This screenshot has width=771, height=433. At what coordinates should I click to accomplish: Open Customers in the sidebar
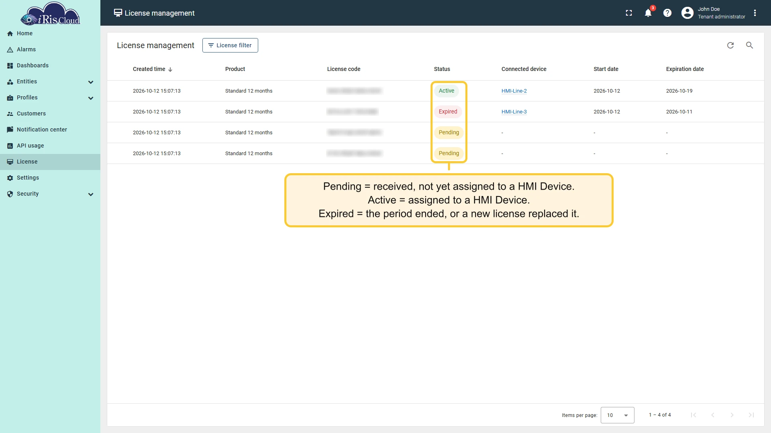[x=50, y=113]
